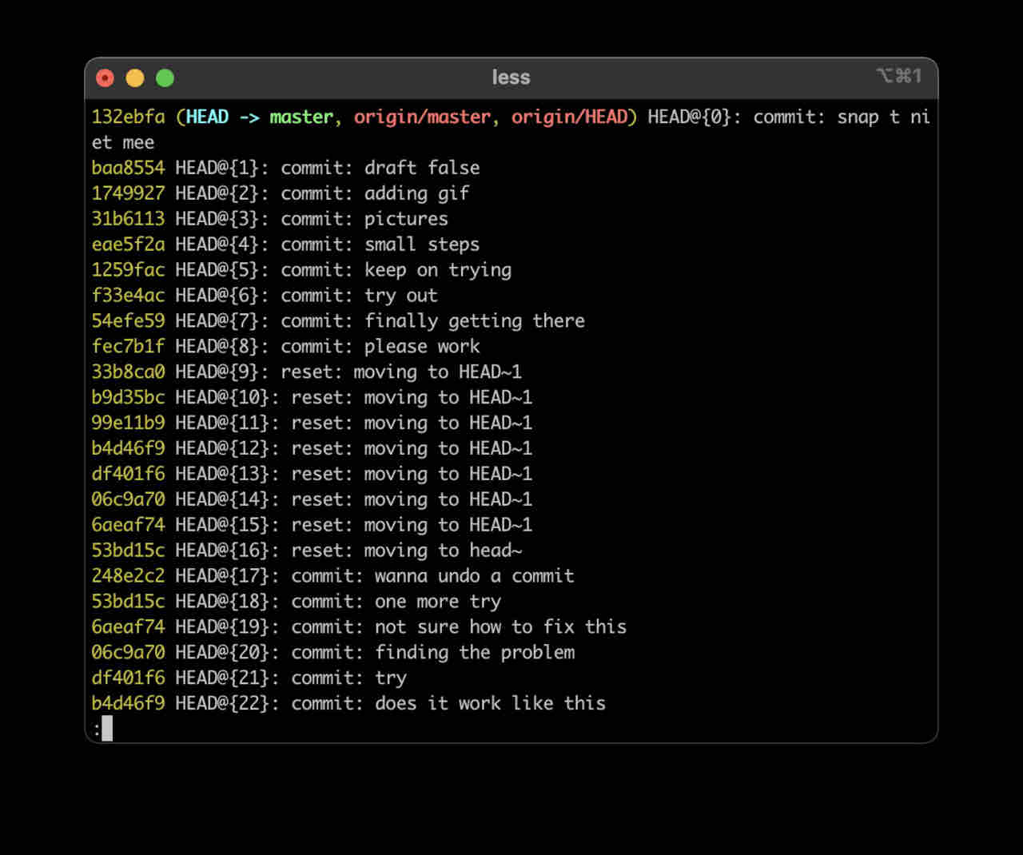
Task: Click the 'not sure how to fix this' line
Action: point(359,627)
